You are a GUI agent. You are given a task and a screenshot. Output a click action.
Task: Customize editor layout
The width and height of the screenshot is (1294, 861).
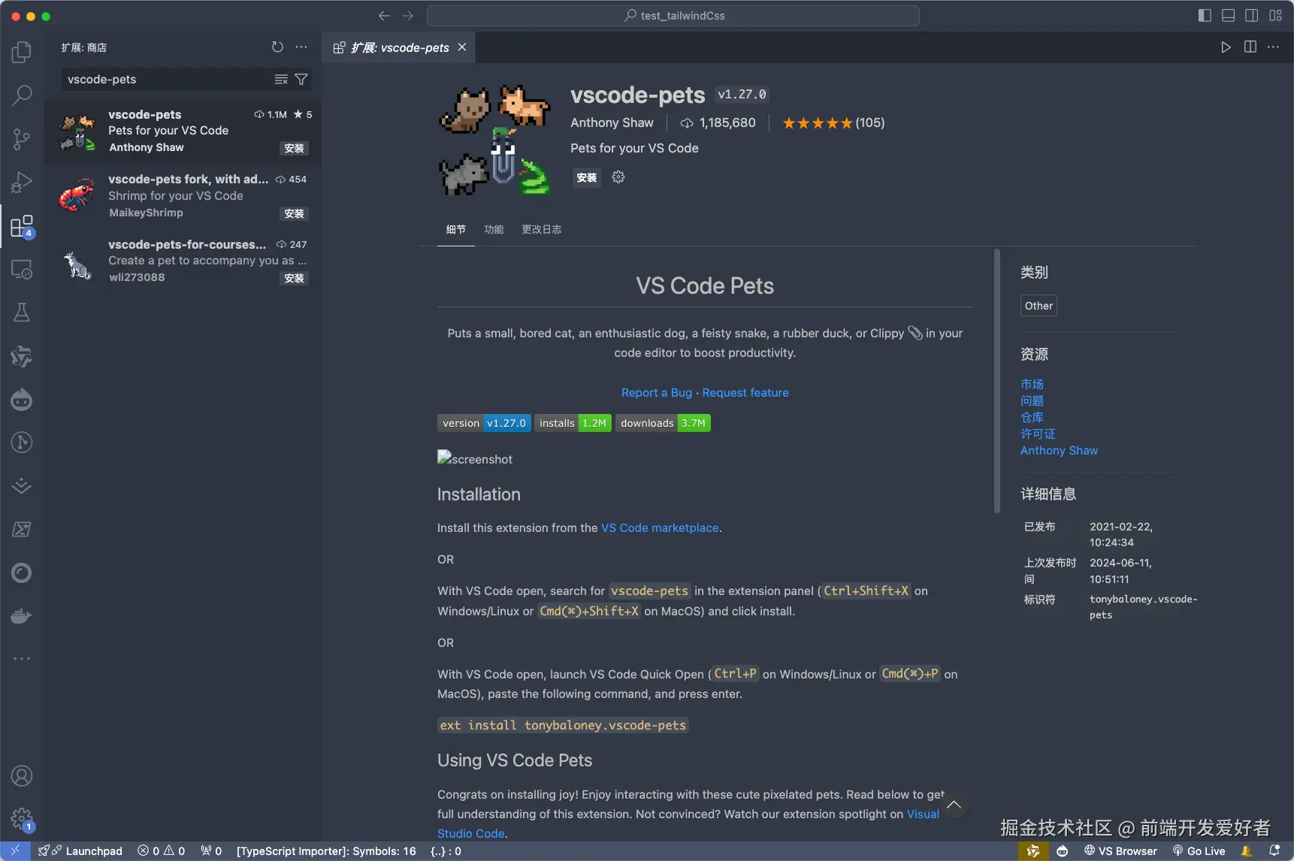tap(1276, 16)
